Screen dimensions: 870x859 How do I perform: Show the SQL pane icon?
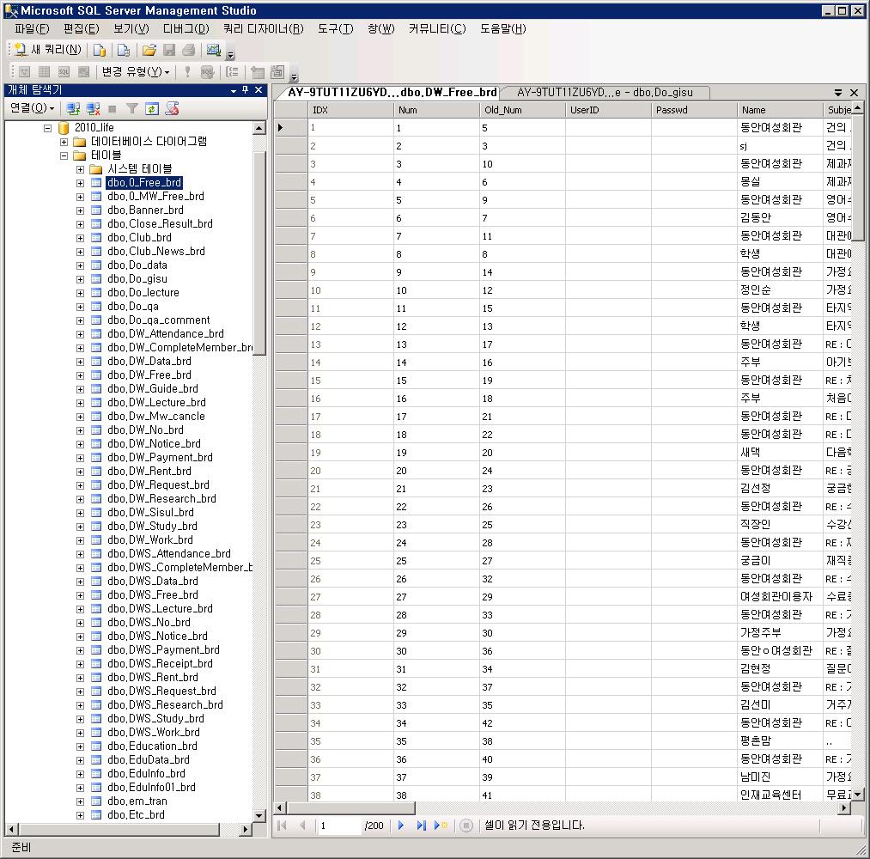[64, 71]
